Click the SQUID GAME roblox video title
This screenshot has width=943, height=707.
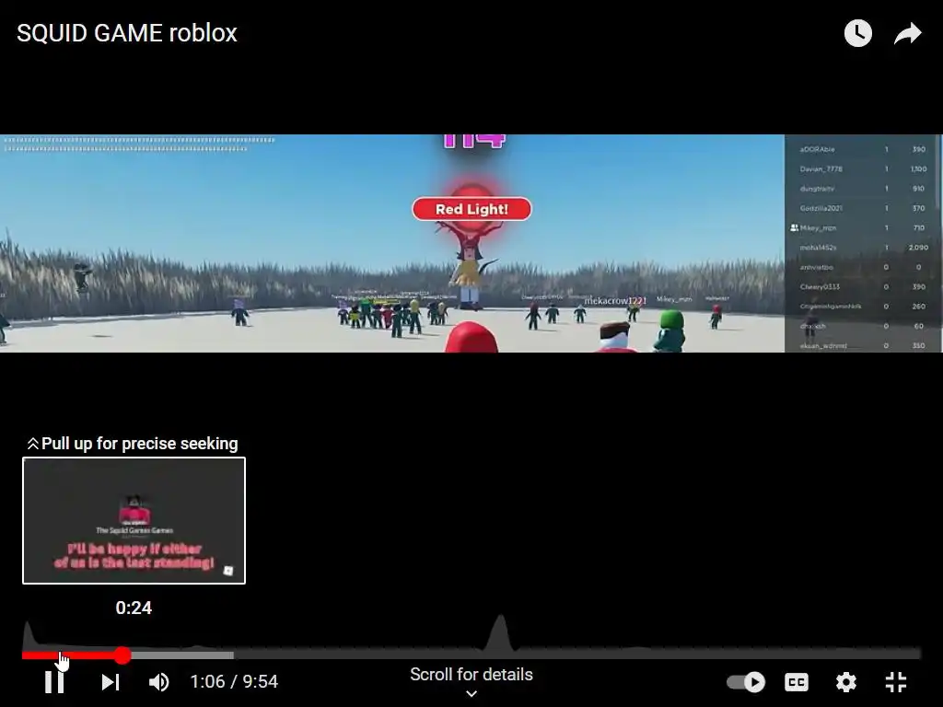127,33
